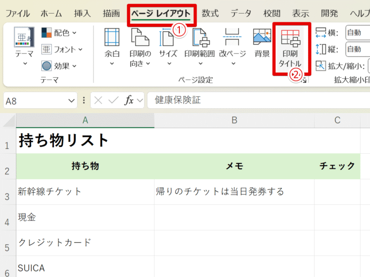Click the 改ページ page breaks icon
The image size is (370, 277).
232,37
